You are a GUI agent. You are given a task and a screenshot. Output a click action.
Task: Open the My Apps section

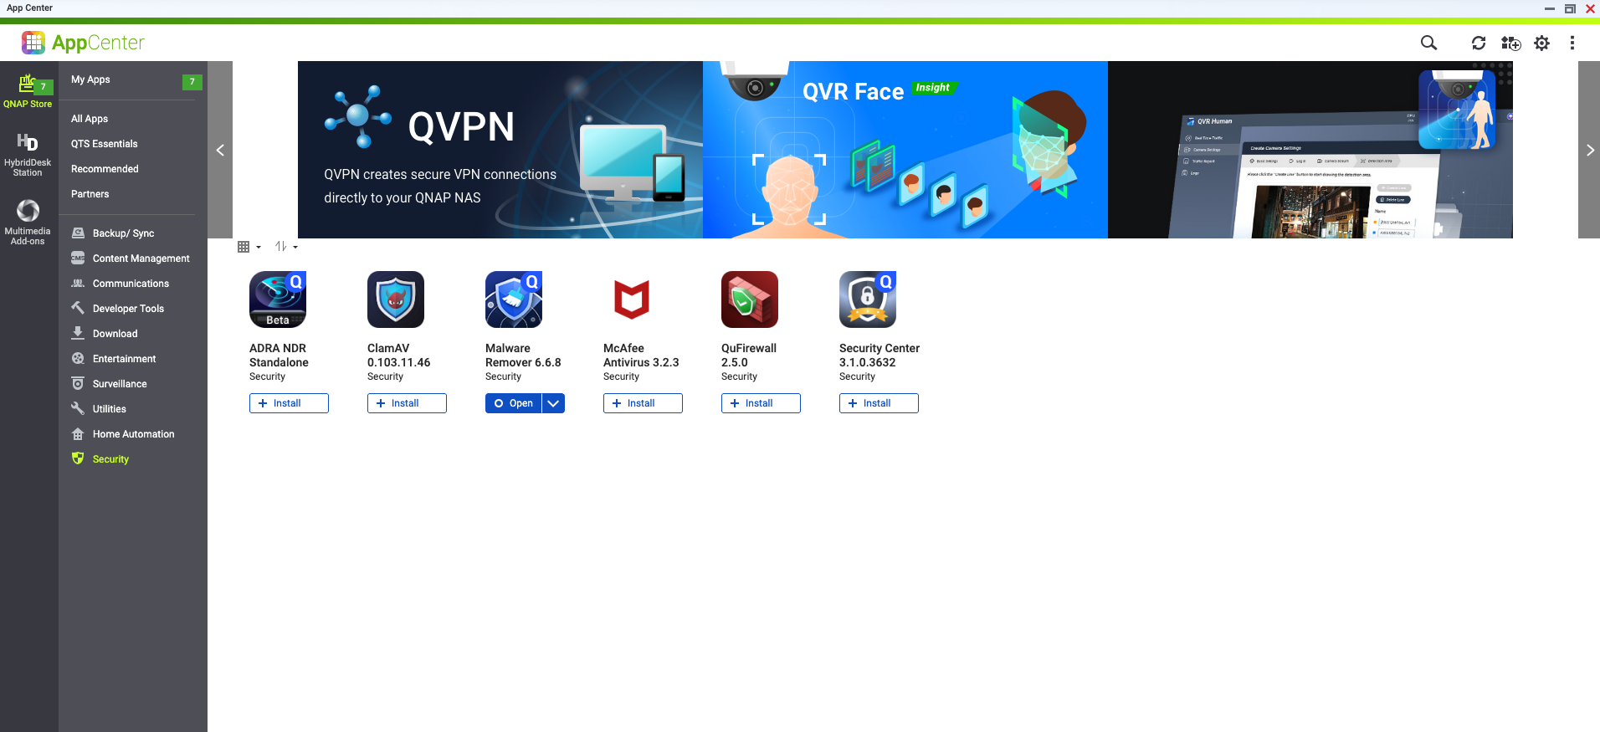91,80
